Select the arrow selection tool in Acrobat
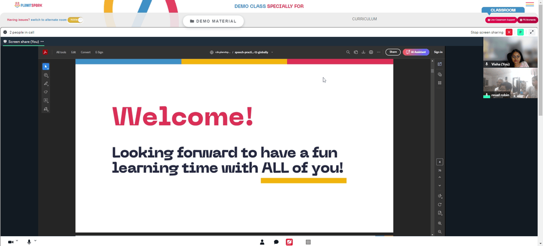 click(46, 66)
